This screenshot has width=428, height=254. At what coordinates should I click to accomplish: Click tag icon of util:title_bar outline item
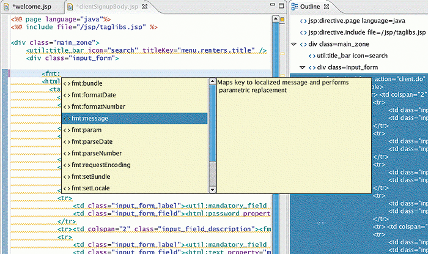click(312, 56)
